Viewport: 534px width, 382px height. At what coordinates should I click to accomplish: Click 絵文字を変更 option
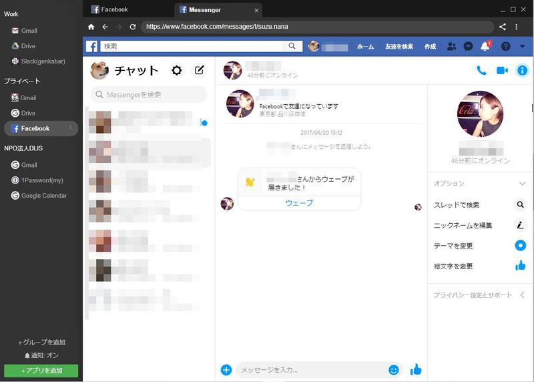tap(480, 266)
